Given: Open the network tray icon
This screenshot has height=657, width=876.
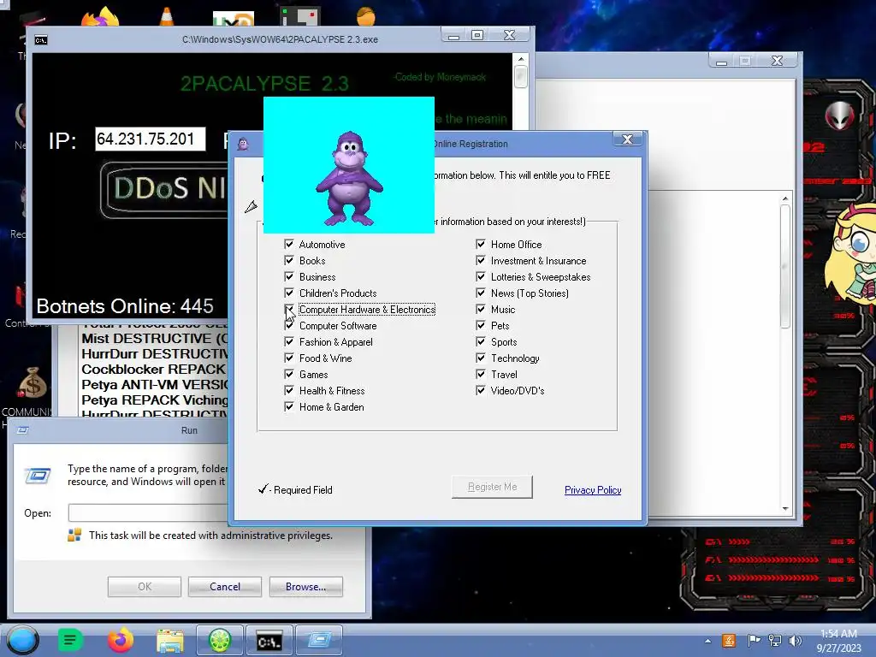Looking at the screenshot, I should [x=775, y=640].
